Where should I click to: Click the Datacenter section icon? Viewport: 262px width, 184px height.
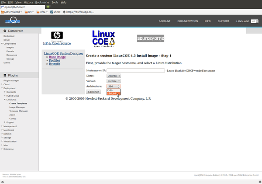5,31
